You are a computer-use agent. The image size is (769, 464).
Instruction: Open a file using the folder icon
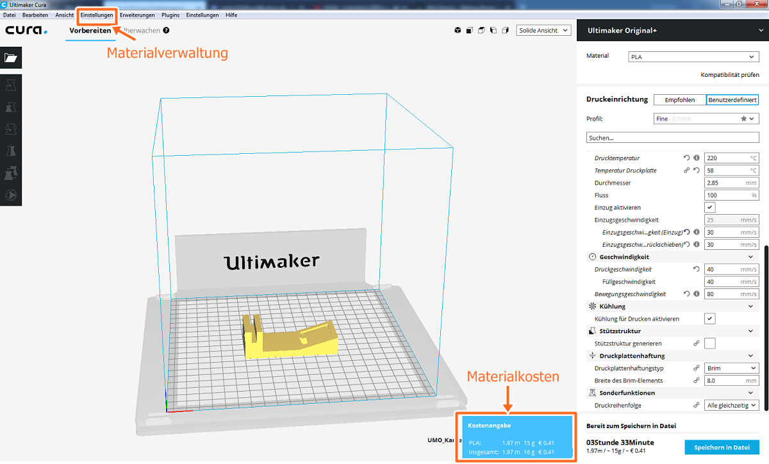tap(11, 58)
